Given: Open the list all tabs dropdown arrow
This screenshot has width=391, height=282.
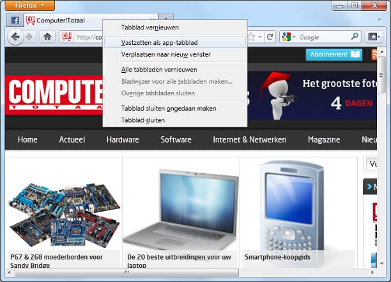Looking at the screenshot, I should (379, 19).
